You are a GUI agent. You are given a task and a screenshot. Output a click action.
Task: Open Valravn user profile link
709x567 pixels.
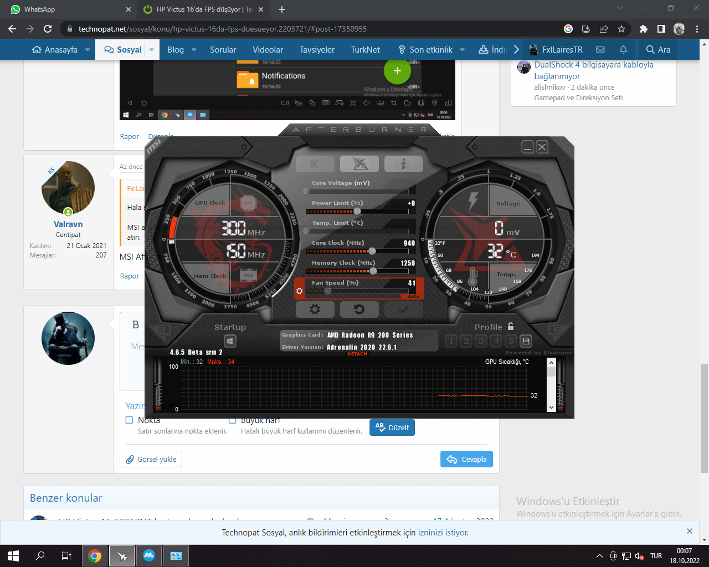(x=68, y=224)
